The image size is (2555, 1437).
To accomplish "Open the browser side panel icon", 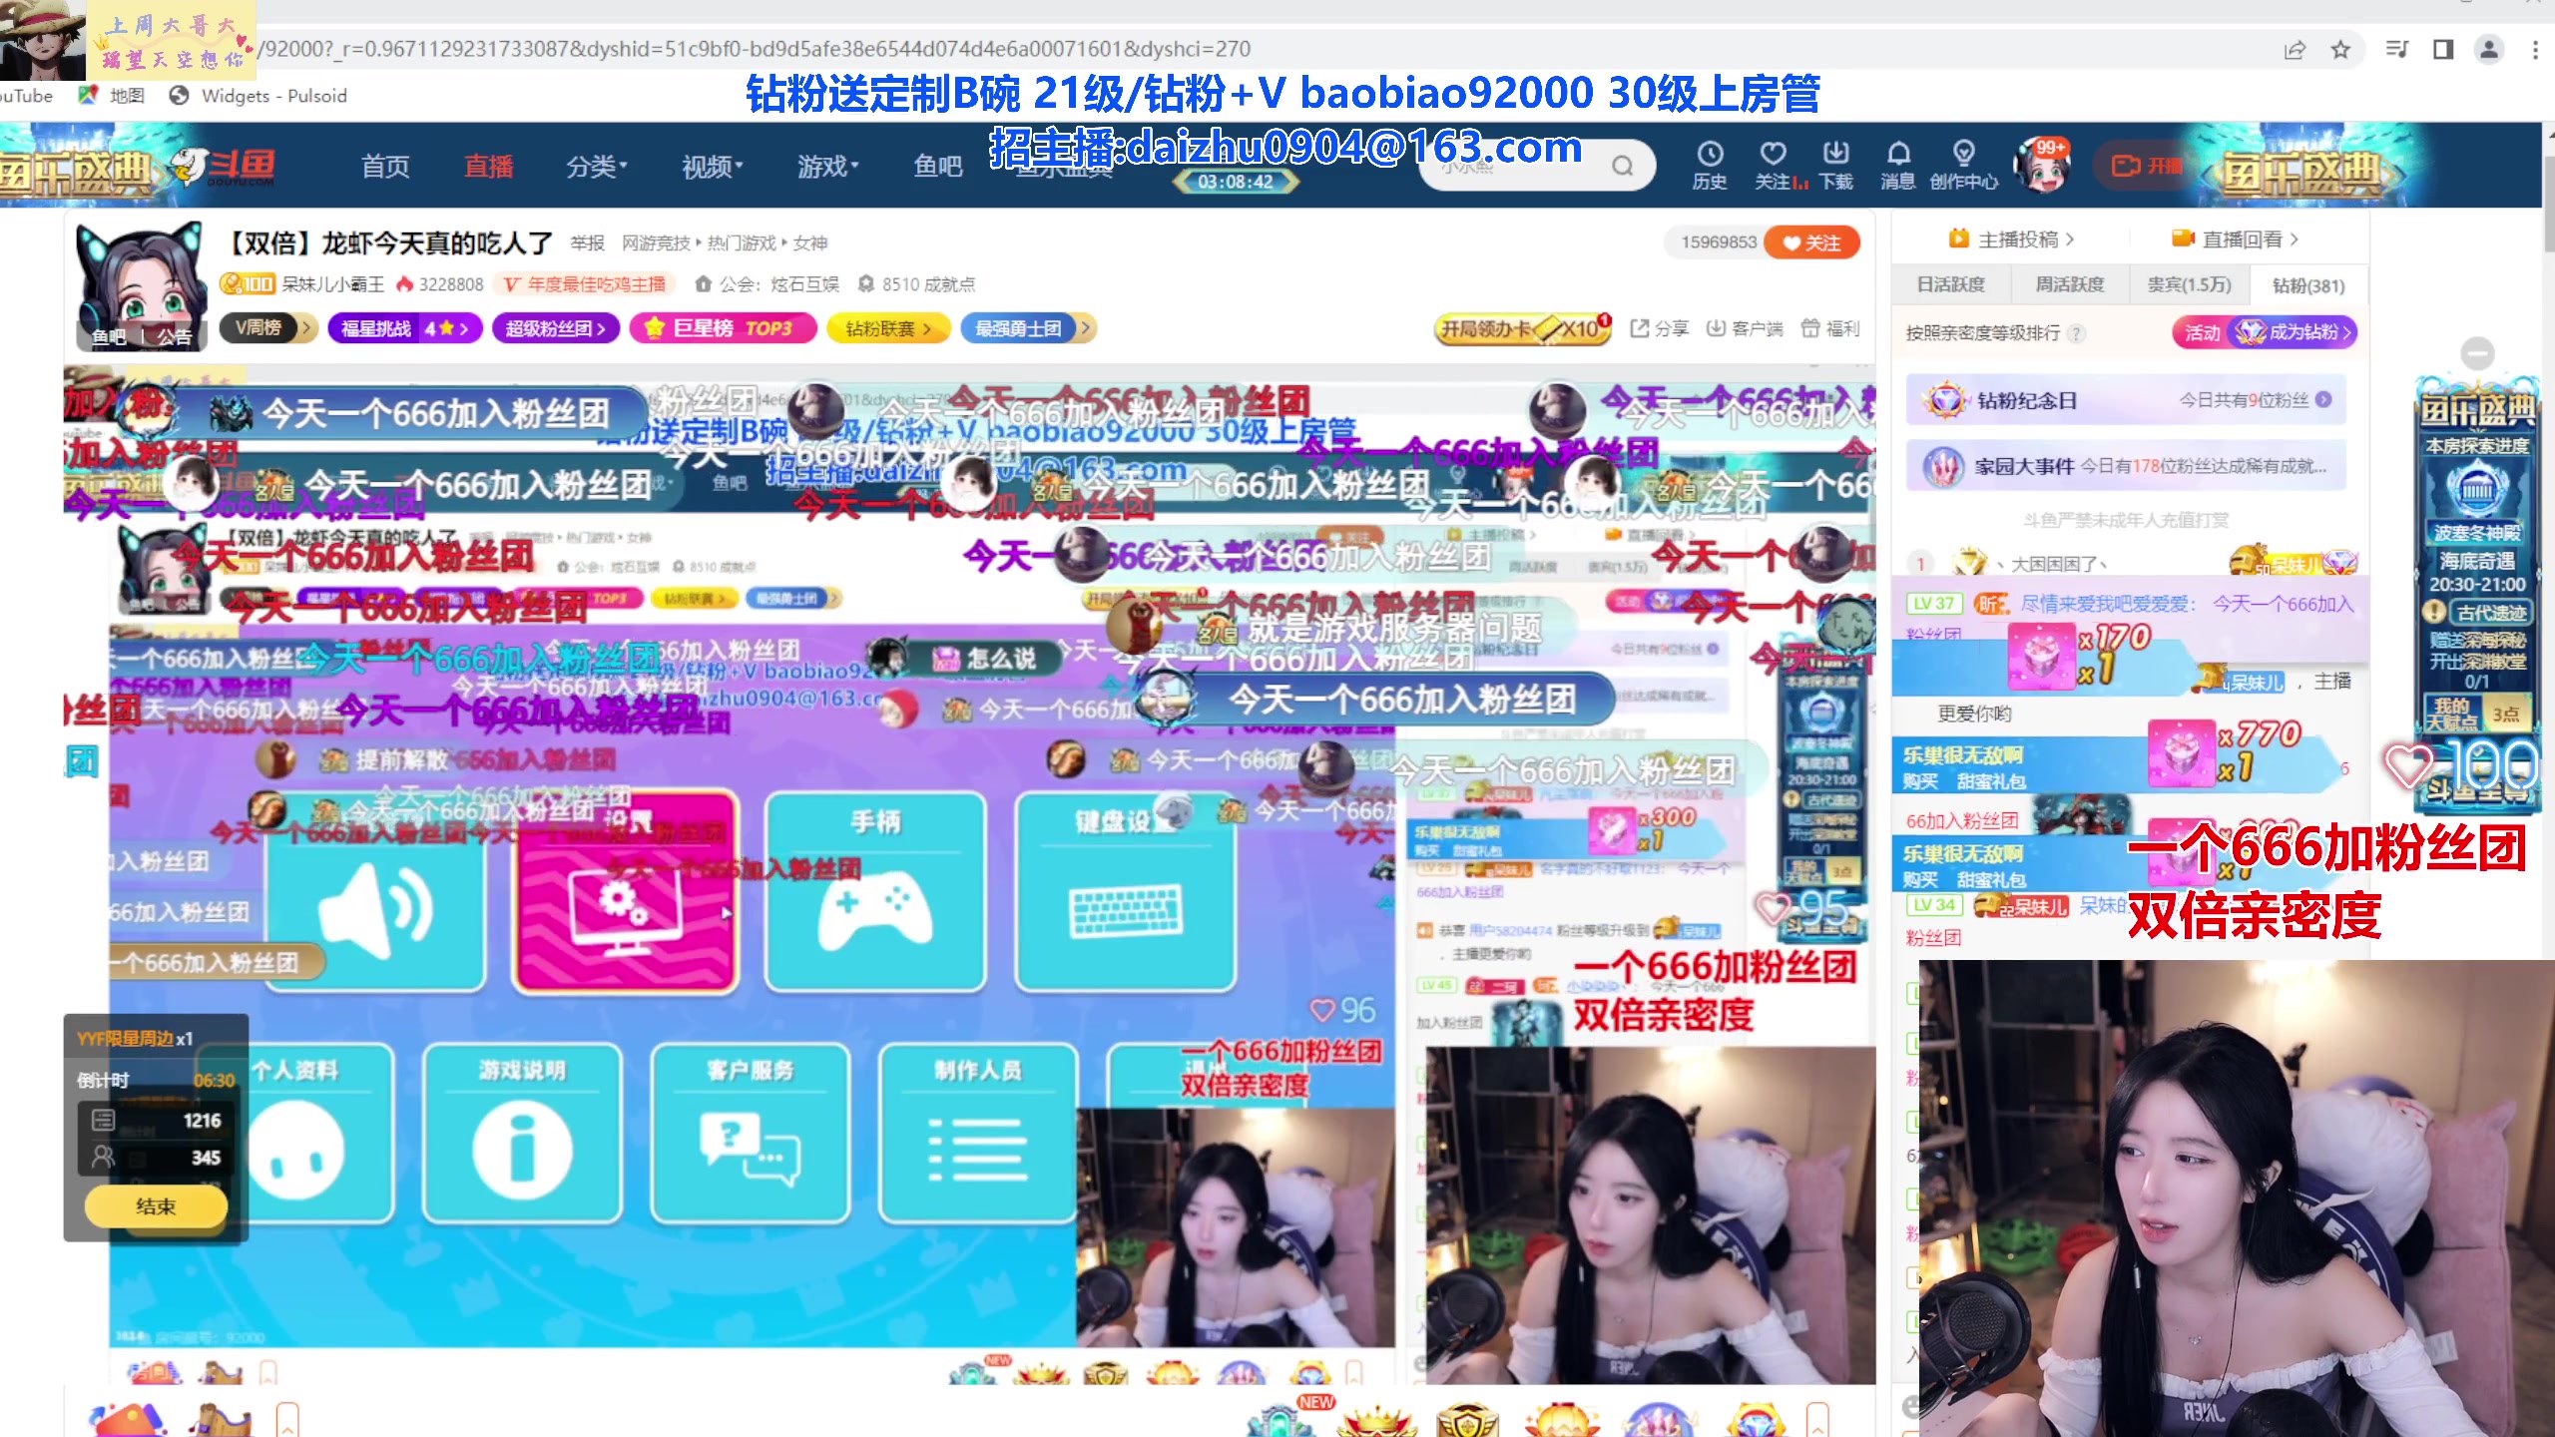I will pyautogui.click(x=2443, y=50).
